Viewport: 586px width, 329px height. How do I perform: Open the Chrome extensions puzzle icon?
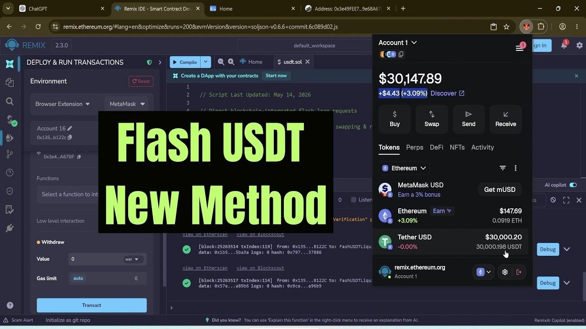click(x=541, y=27)
